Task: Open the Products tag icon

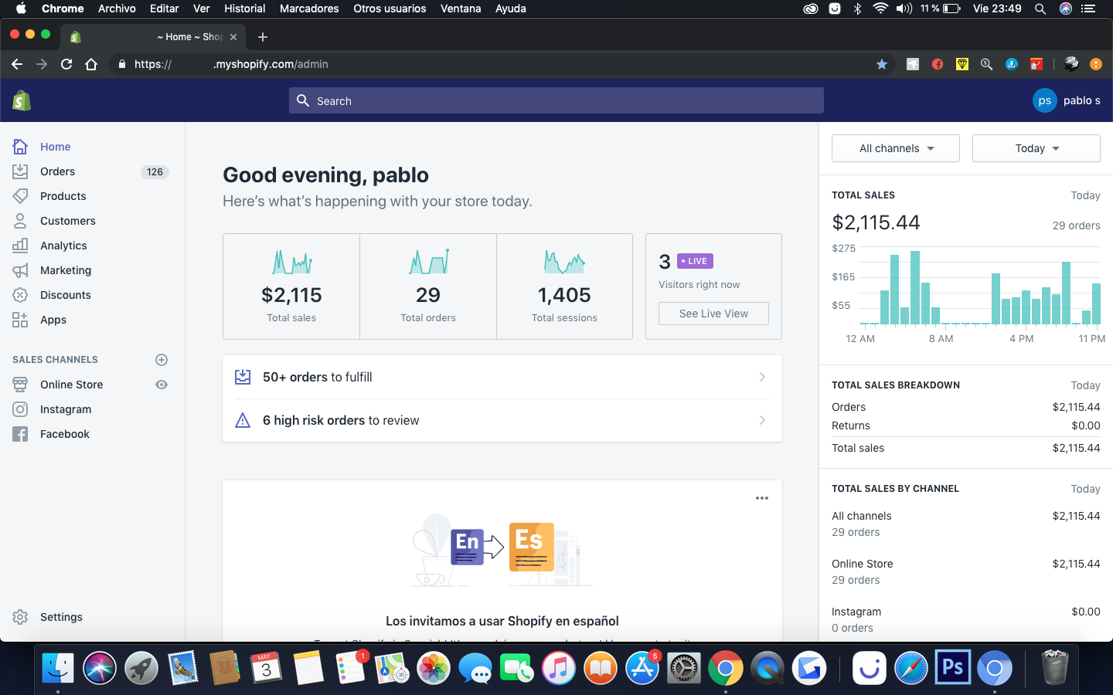Action: (20, 196)
